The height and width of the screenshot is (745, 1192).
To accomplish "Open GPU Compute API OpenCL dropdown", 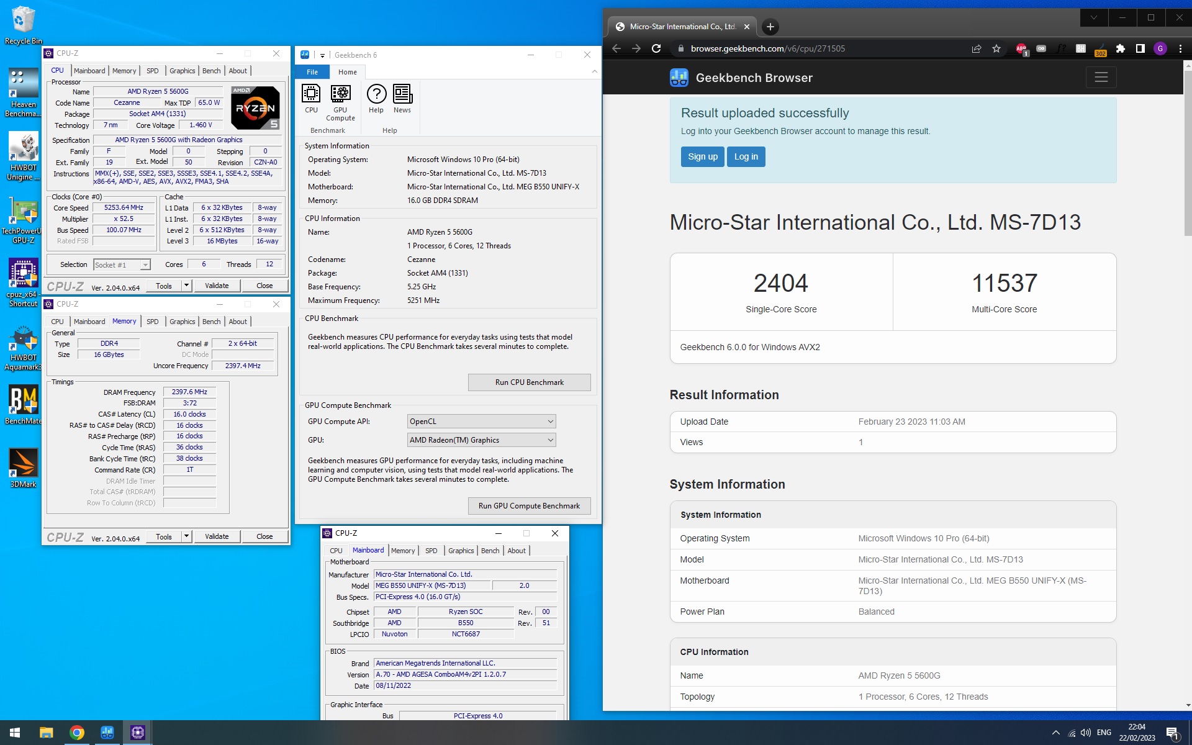I will [x=481, y=422].
